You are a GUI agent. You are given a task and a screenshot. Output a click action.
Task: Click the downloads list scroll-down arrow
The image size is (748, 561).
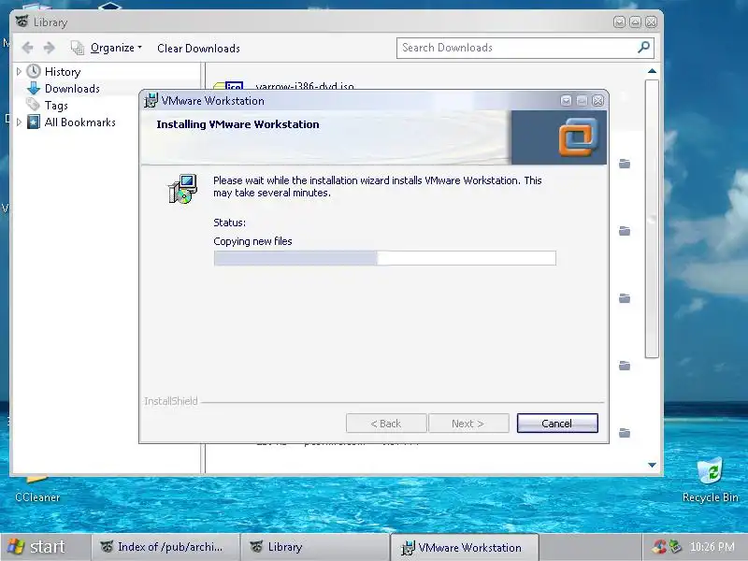652,465
